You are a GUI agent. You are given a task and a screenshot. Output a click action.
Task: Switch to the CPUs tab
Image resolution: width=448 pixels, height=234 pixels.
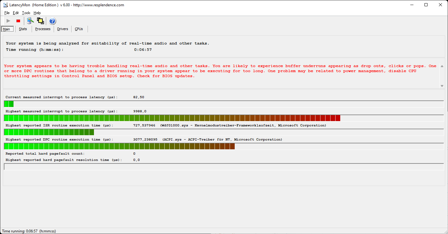tap(79, 29)
